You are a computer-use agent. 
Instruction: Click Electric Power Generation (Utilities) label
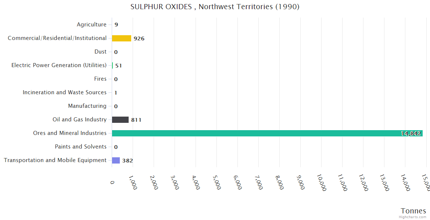[x=59, y=65]
